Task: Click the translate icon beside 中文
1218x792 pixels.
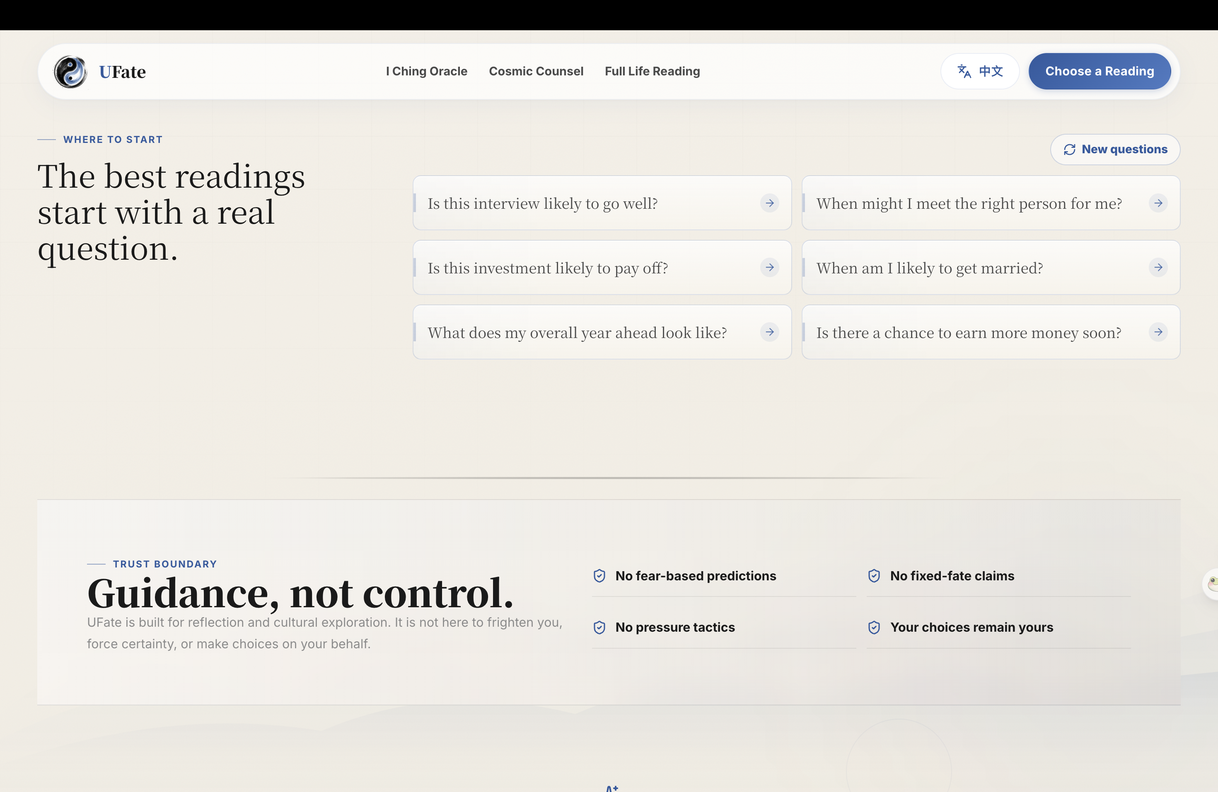Action: click(964, 71)
